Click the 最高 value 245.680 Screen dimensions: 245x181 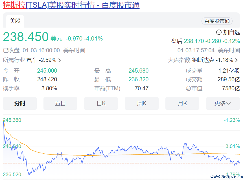138,71
